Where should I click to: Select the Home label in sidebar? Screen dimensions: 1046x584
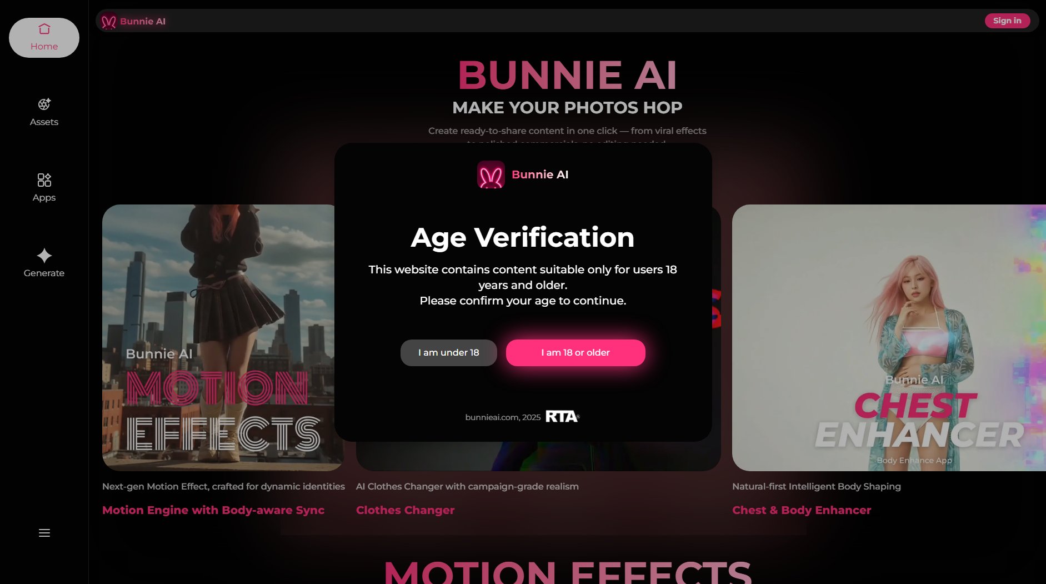[44, 47]
